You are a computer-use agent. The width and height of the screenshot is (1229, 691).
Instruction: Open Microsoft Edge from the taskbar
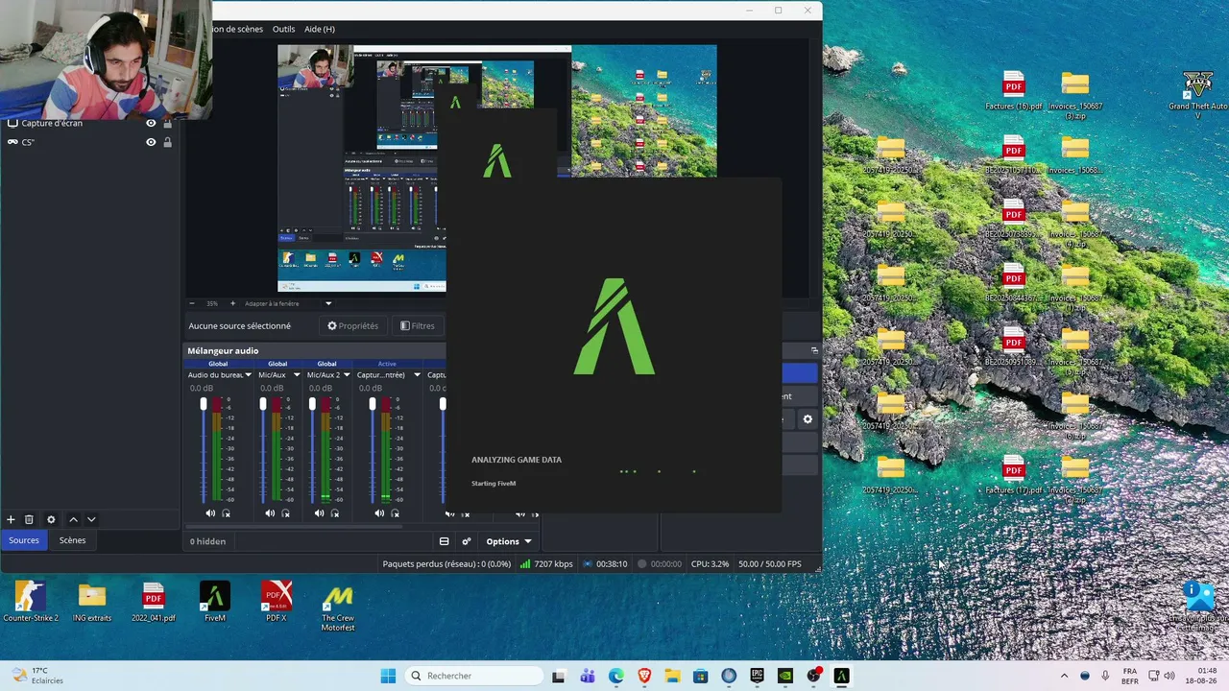click(615, 676)
